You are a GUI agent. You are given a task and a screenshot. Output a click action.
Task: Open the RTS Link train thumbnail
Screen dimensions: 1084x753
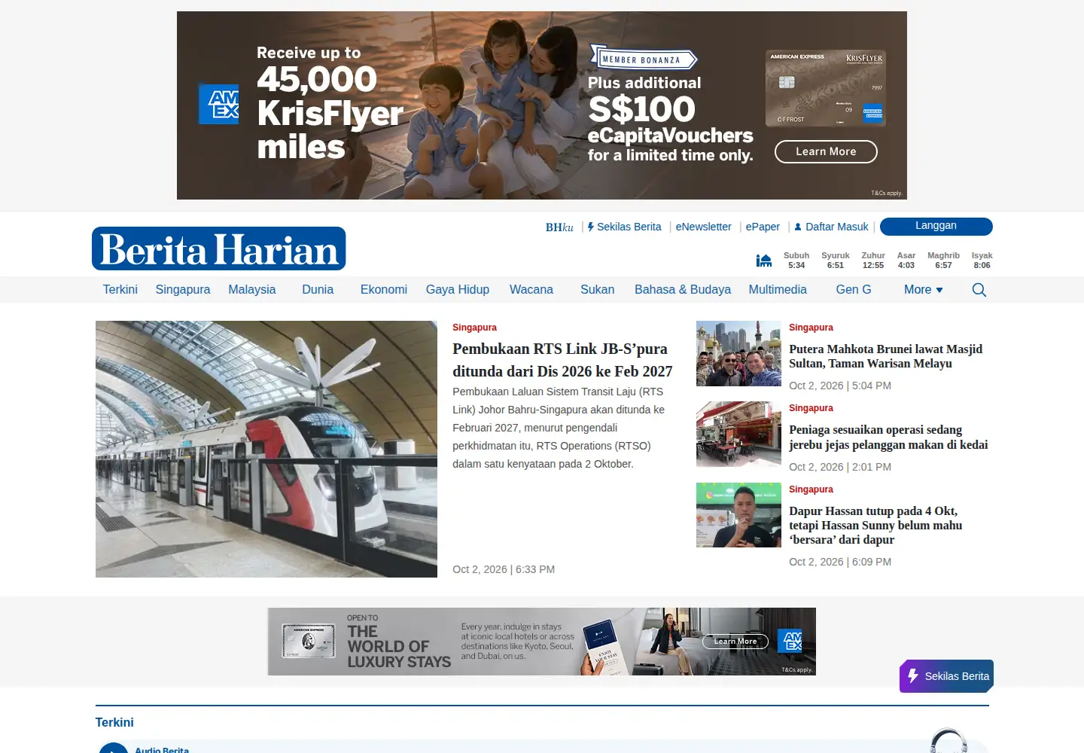(266, 450)
